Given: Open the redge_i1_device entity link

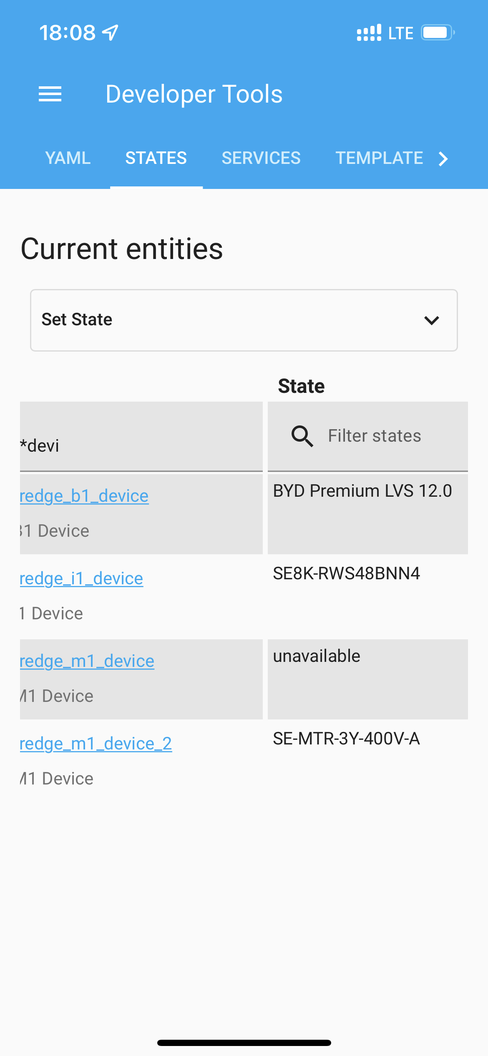Looking at the screenshot, I should coord(81,578).
